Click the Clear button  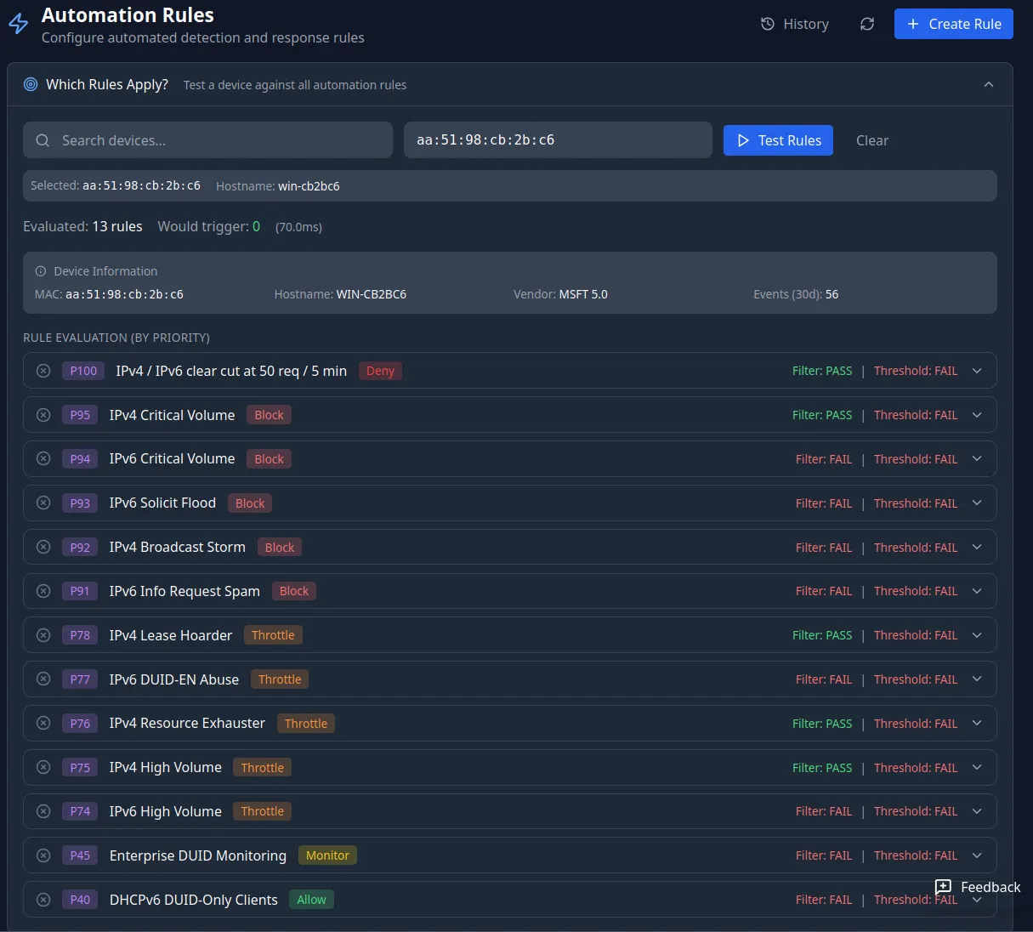click(872, 140)
